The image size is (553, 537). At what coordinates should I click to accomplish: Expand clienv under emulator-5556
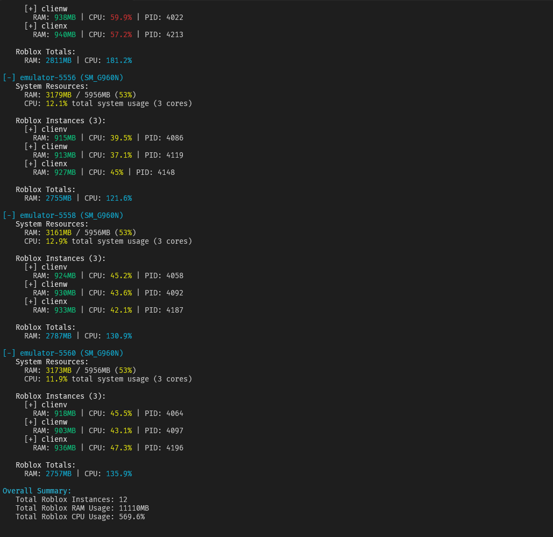click(x=30, y=129)
